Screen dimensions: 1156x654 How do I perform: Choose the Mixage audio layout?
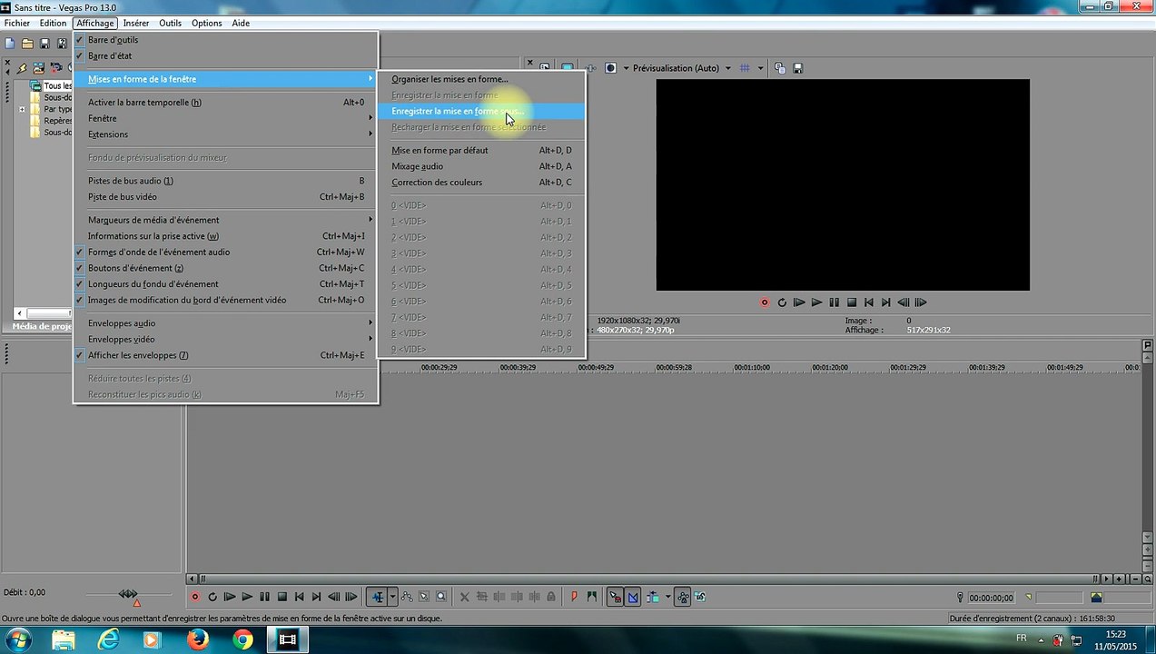(x=481, y=167)
